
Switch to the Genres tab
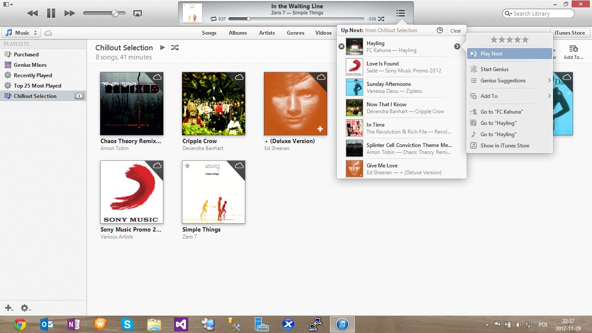pos(296,33)
